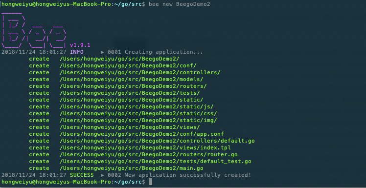Screen dimensions: 366x188
Task: Click the path ending in static/img/
Action: [138, 120]
